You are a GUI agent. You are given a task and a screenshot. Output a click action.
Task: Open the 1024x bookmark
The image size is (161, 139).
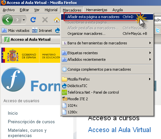[x=107, y=105]
